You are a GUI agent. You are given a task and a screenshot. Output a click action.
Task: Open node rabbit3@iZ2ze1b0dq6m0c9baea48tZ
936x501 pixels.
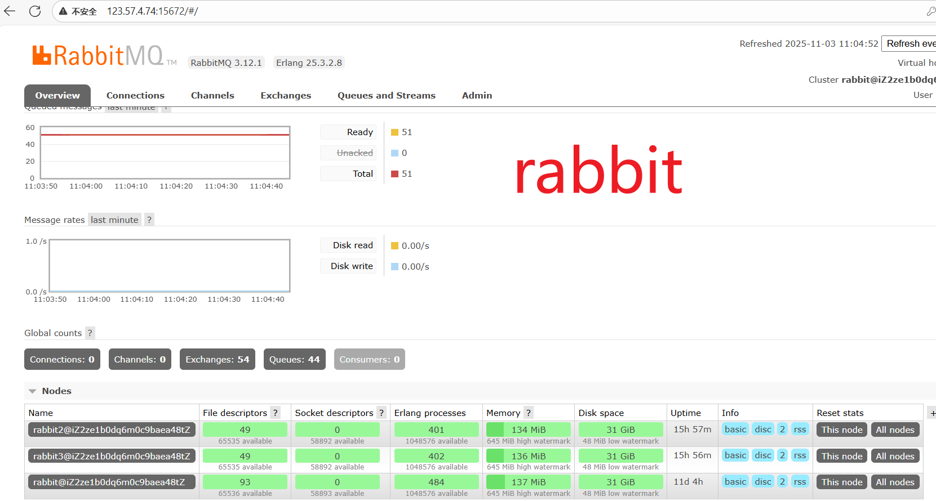(112, 456)
